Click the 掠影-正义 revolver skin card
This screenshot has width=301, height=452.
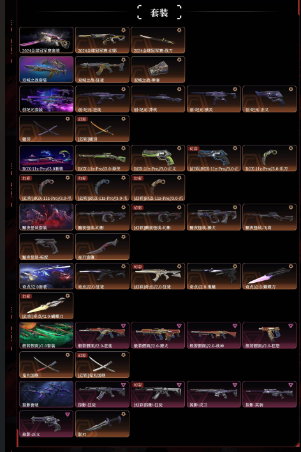(x=47, y=424)
